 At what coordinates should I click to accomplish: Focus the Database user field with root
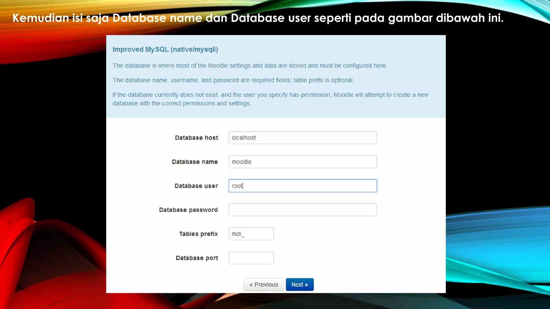click(x=303, y=186)
